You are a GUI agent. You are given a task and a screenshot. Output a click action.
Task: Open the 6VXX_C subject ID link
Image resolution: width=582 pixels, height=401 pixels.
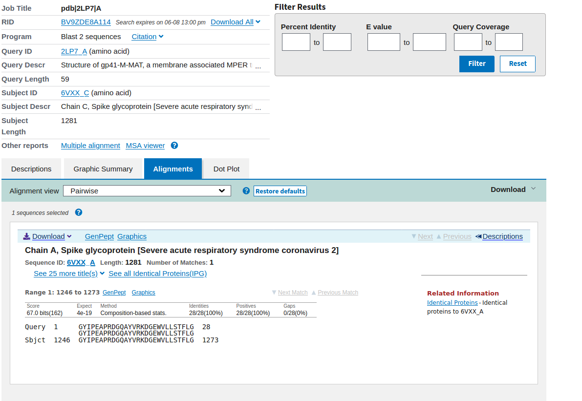pos(75,93)
